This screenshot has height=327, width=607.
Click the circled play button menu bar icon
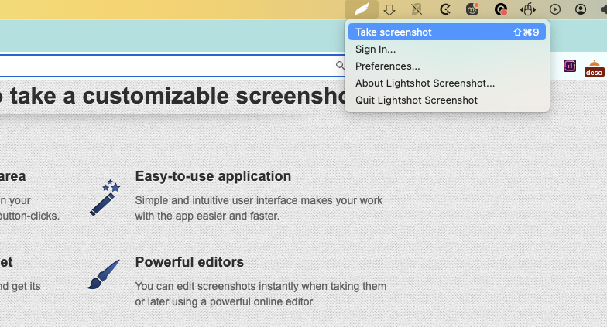[x=555, y=9]
